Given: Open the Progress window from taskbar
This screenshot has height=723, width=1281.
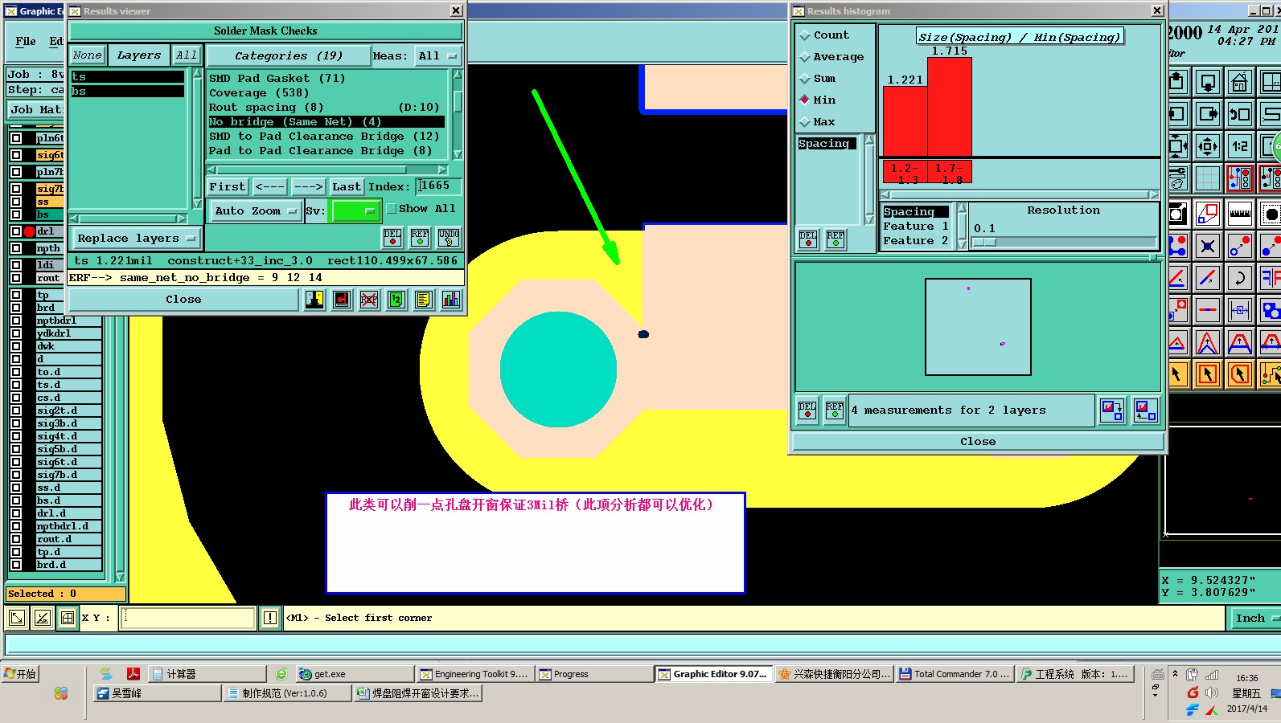Looking at the screenshot, I should pos(593,674).
